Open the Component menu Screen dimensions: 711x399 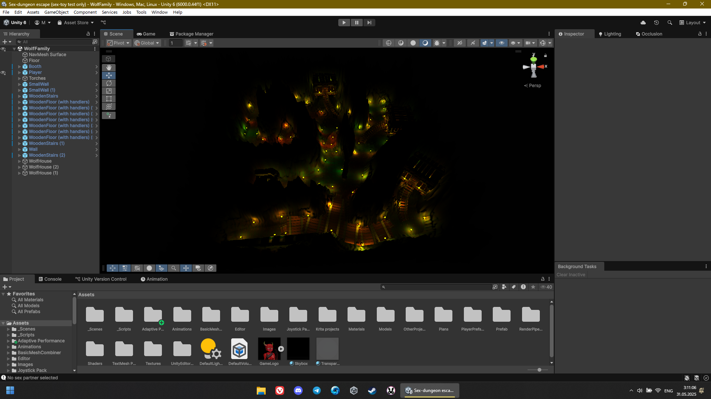click(x=85, y=12)
